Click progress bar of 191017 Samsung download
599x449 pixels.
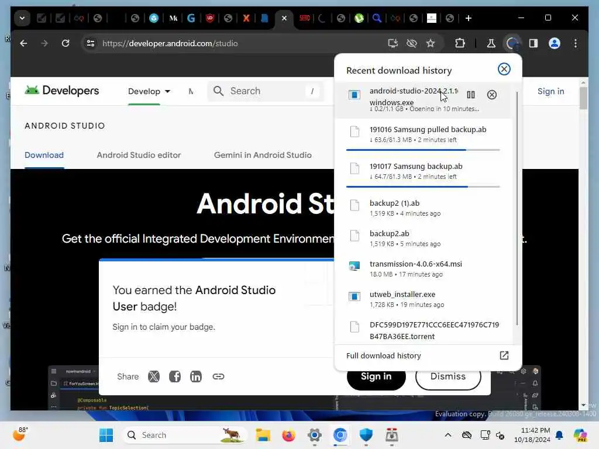[x=423, y=186]
